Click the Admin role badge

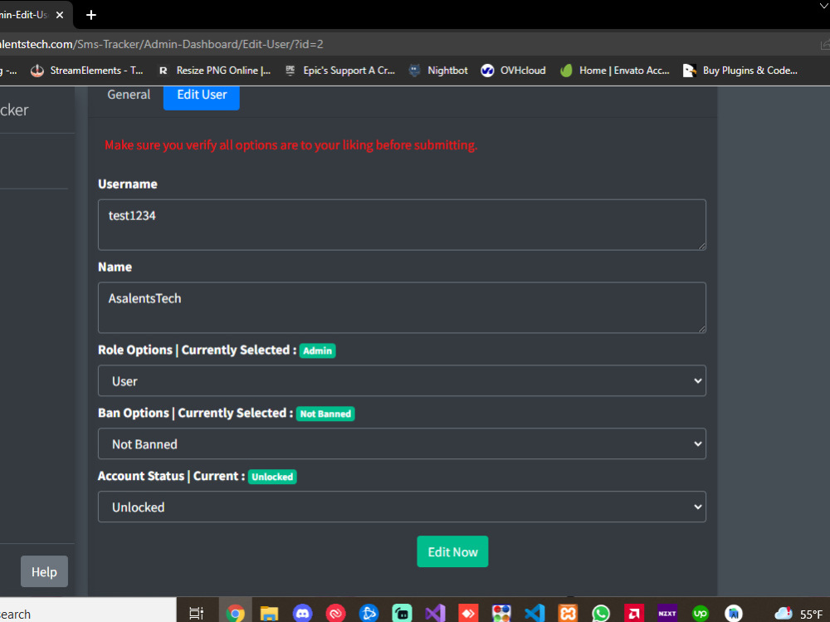pos(318,350)
